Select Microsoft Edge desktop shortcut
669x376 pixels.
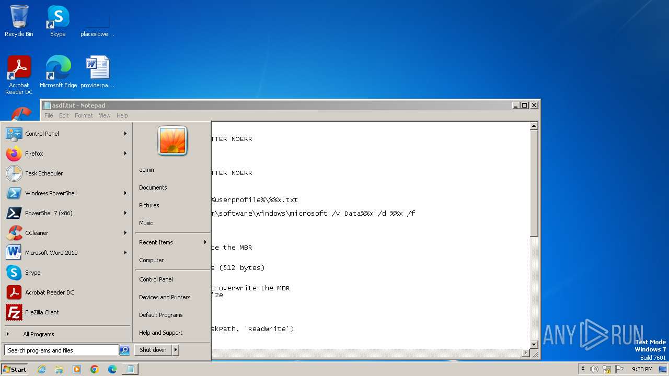pos(58,72)
